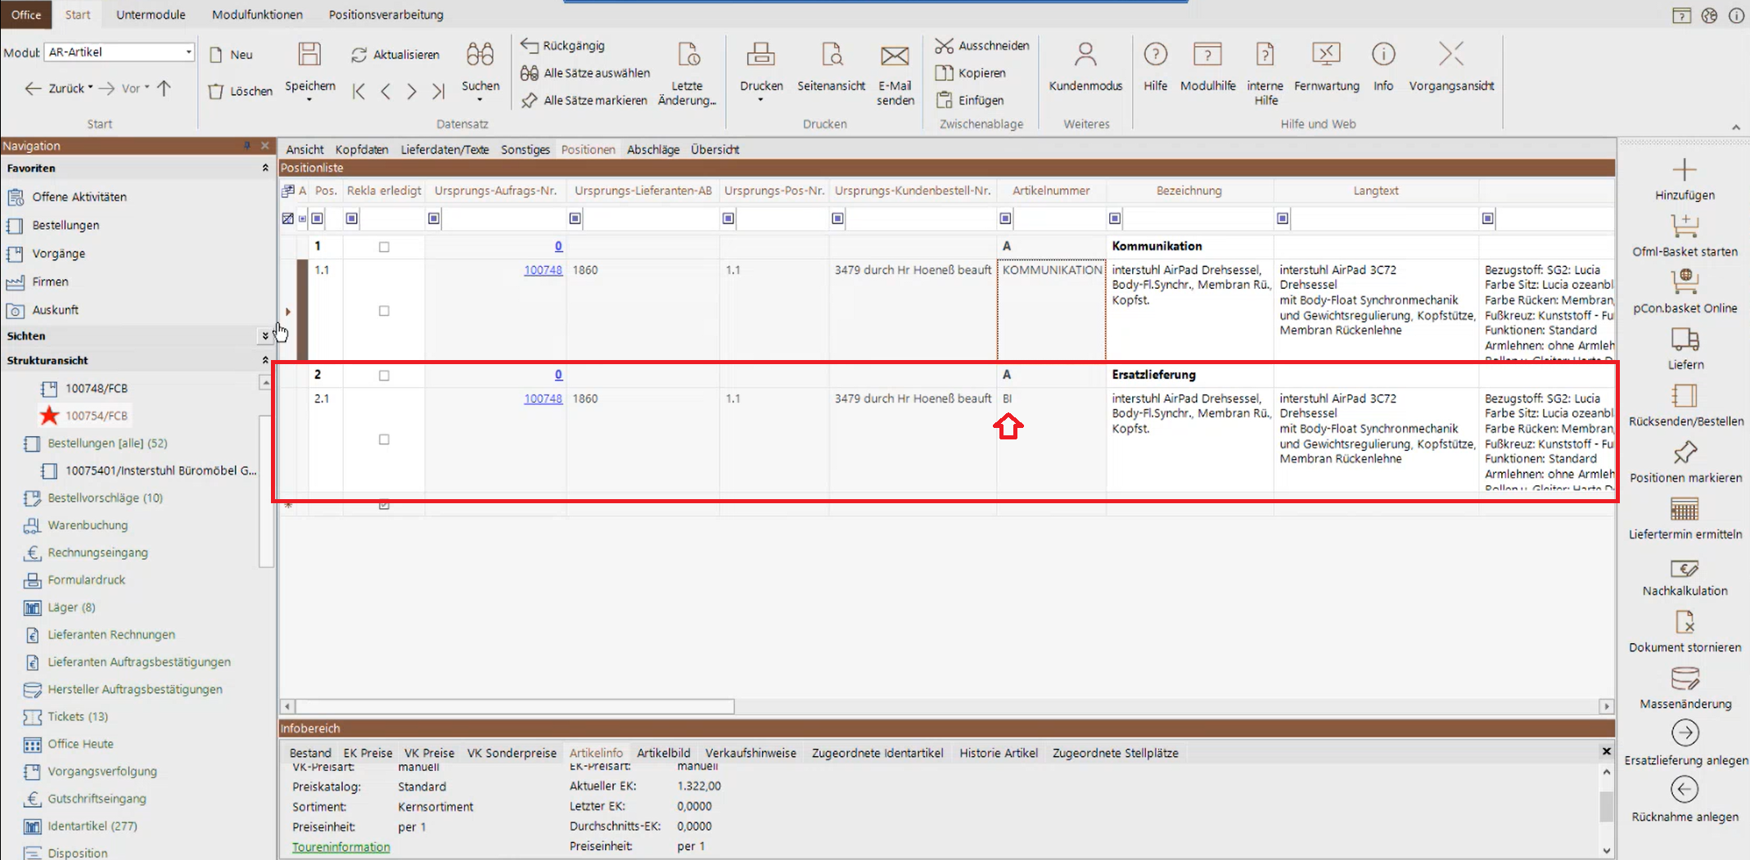This screenshot has width=1750, height=860.
Task: Collapse the Favoriten section
Action: [x=264, y=169]
